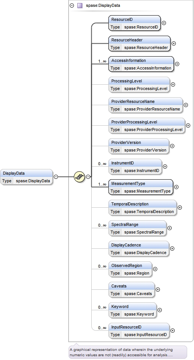Expand the ProcessingLevel element
Viewport: 194px width, 360px height.
[173, 84]
